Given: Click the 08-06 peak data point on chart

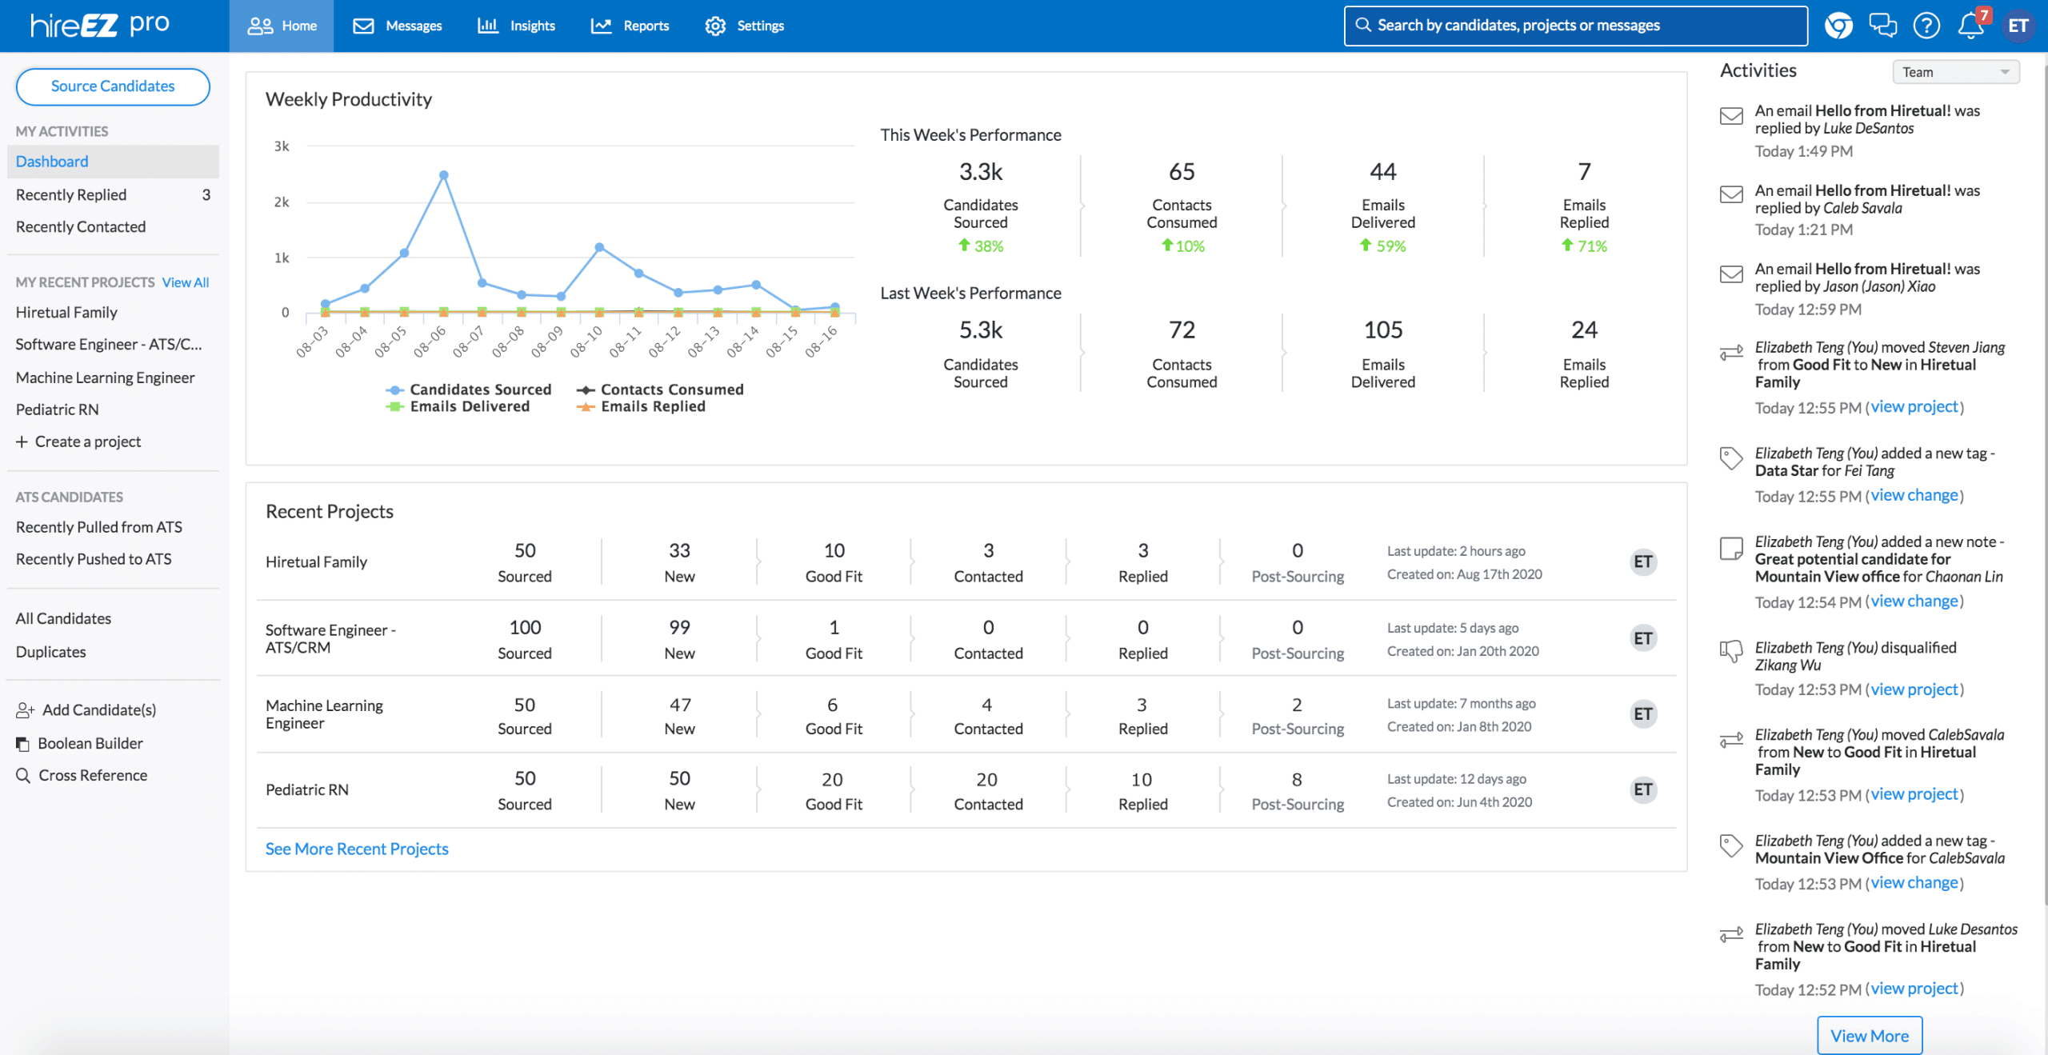Looking at the screenshot, I should coord(443,175).
